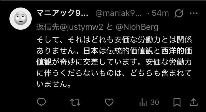The height and width of the screenshot is (112, 206).
Task: Open the eye-roll emoji profile avatar
Action: 21,19
